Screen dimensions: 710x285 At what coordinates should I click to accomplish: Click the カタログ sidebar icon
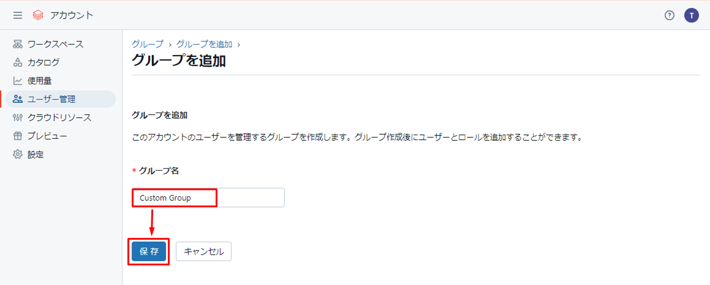pyautogui.click(x=17, y=62)
